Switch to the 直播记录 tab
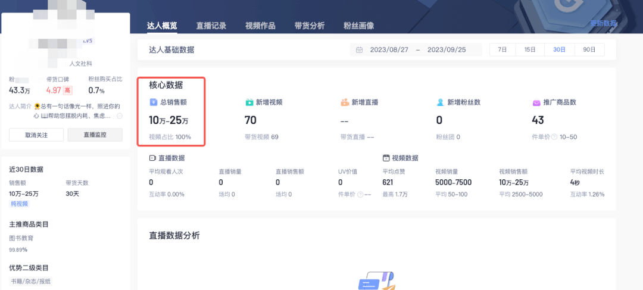643x290 pixels. point(211,26)
